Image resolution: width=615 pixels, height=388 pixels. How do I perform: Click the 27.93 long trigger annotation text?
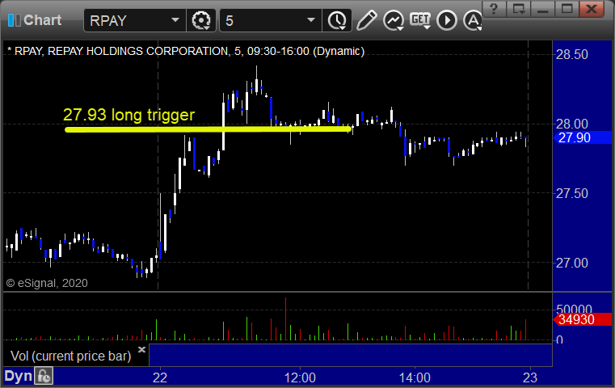pyautogui.click(x=128, y=115)
